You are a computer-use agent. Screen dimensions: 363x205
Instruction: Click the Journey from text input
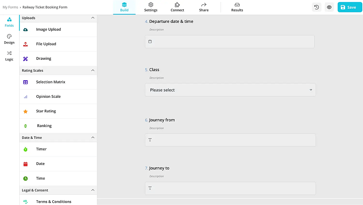pos(231,140)
